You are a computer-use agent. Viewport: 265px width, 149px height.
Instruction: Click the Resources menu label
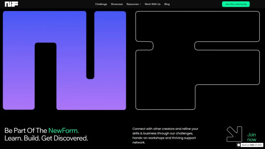[x=132, y=4]
